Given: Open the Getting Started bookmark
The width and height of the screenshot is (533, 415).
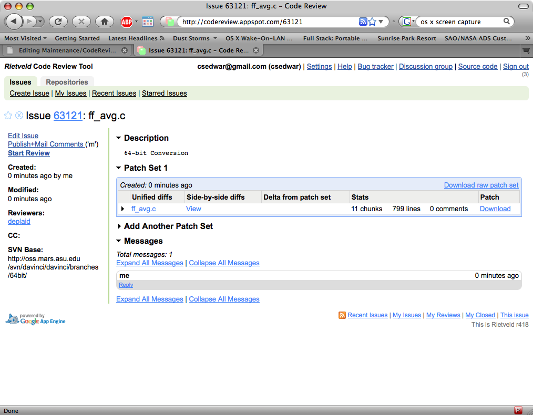Looking at the screenshot, I should (x=77, y=38).
